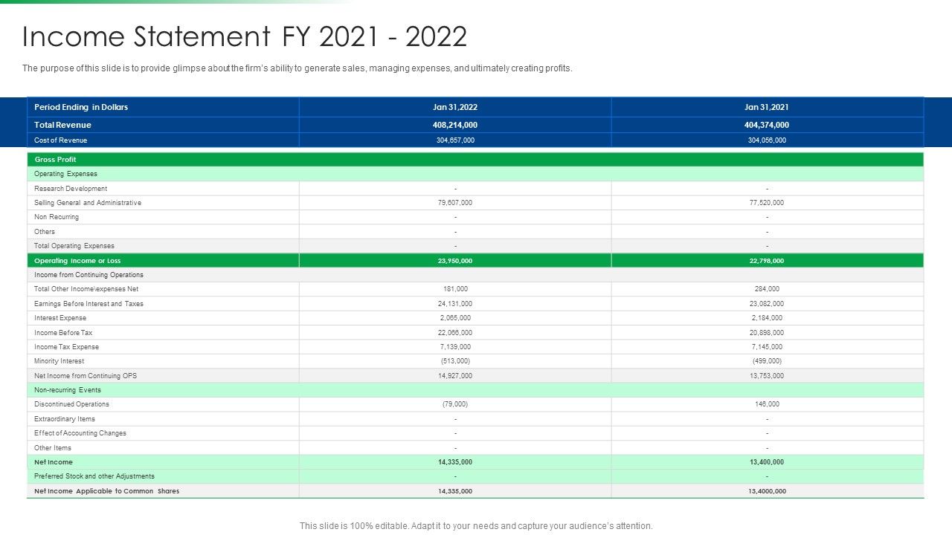Click Operating Income value 22,798,000
Image resolution: width=952 pixels, height=535 pixels.
tap(767, 261)
